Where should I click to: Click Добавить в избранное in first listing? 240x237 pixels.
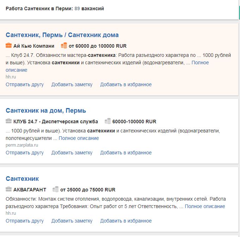pyautogui.click(x=126, y=84)
